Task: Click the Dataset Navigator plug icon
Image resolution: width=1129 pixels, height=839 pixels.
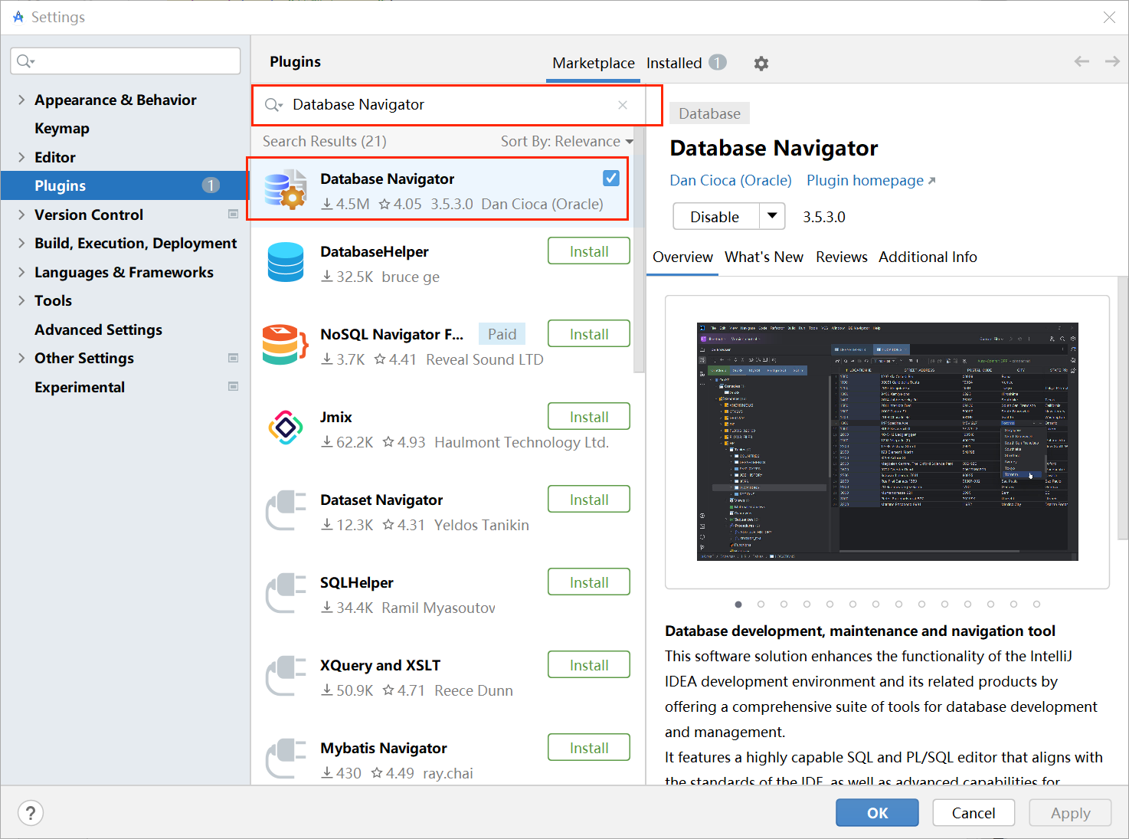Action: [286, 510]
